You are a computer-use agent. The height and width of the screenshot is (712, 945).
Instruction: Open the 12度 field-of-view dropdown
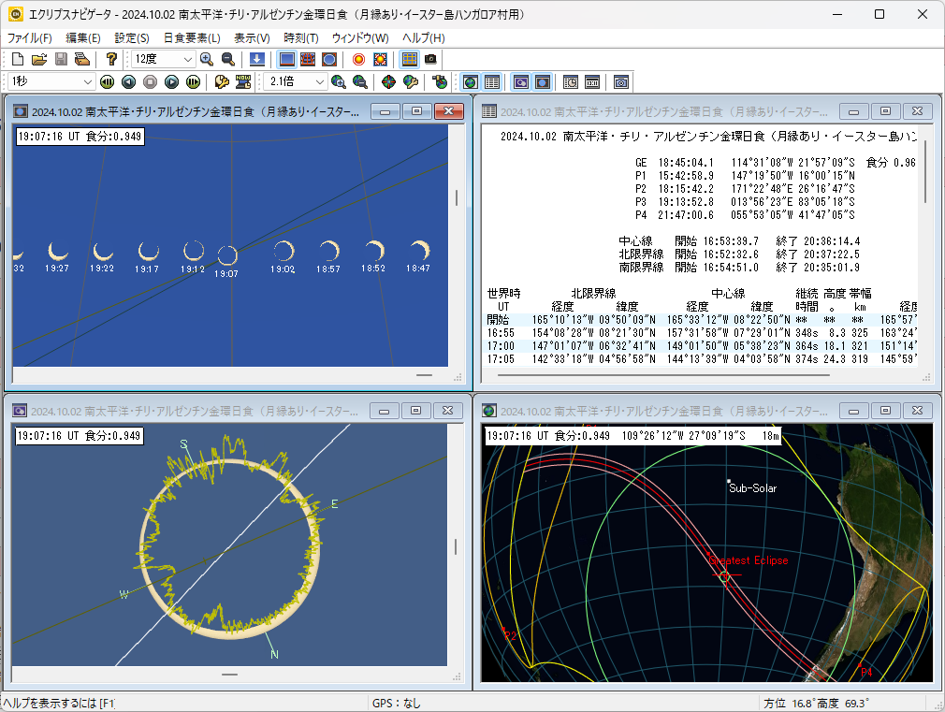(188, 59)
